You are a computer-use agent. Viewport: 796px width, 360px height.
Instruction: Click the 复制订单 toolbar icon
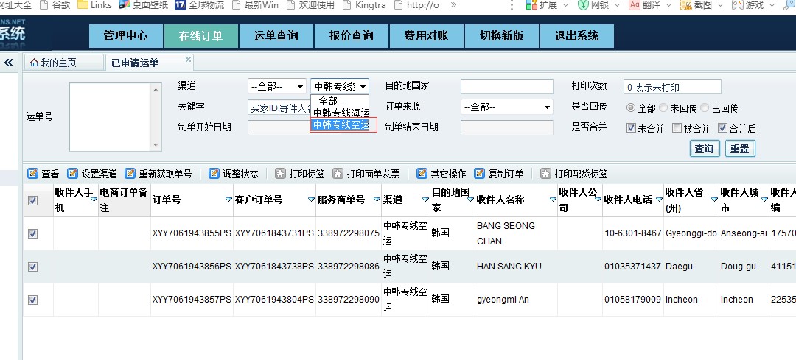coord(479,174)
